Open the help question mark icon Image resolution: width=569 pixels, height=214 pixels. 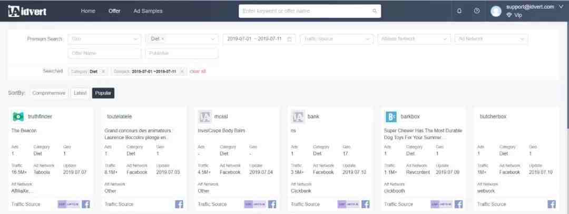[x=477, y=11]
